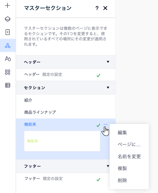Close the マスターセクション panel
This screenshot has width=158, height=193.
105,8
